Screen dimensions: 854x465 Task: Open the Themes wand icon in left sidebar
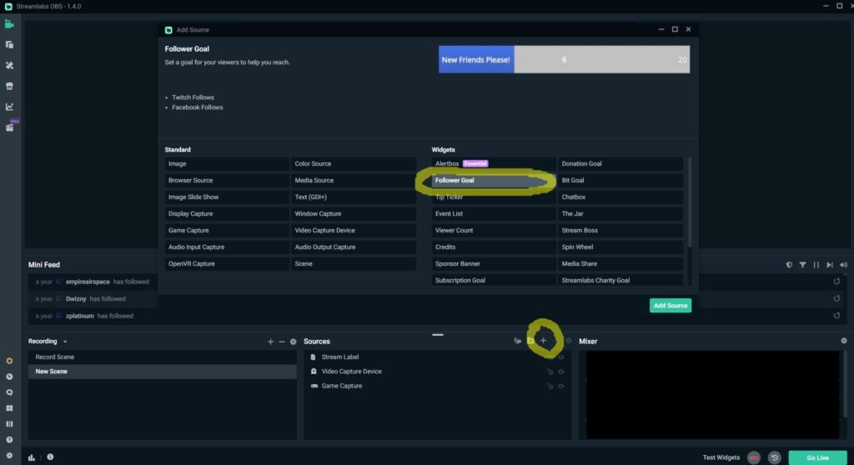pos(9,65)
